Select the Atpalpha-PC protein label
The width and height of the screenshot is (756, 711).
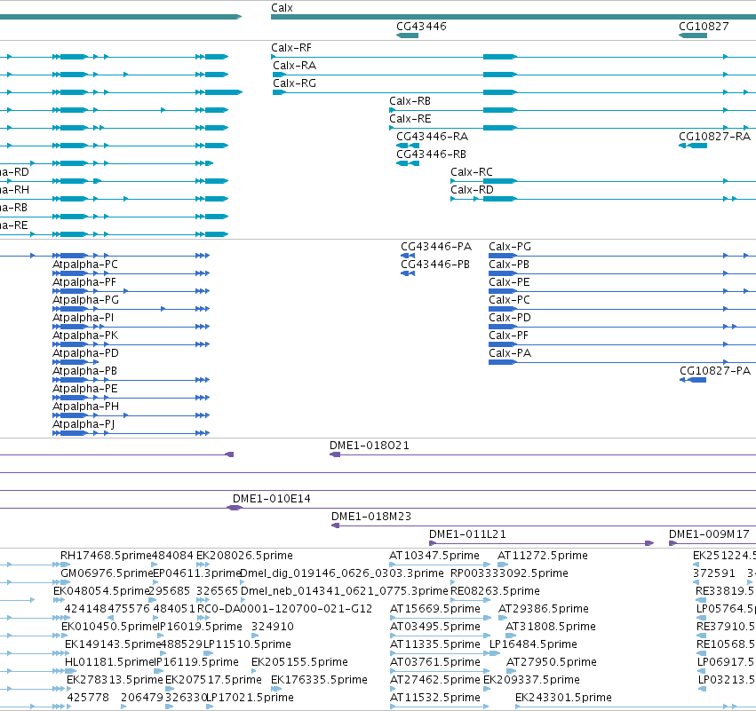tap(85, 265)
